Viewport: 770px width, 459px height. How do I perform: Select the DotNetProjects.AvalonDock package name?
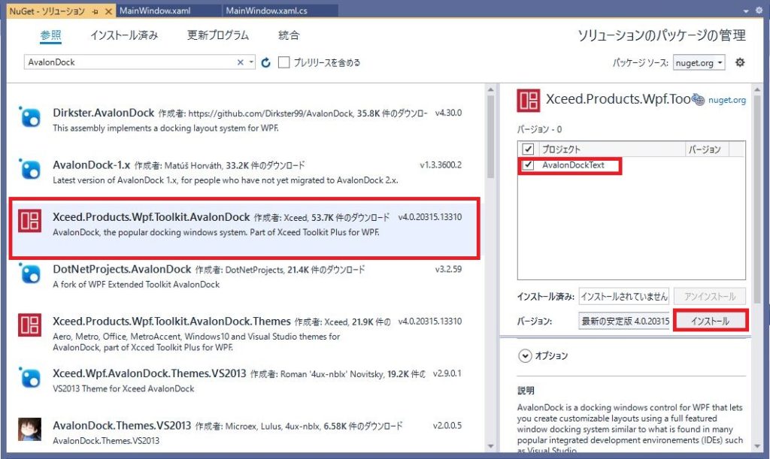tap(122, 269)
